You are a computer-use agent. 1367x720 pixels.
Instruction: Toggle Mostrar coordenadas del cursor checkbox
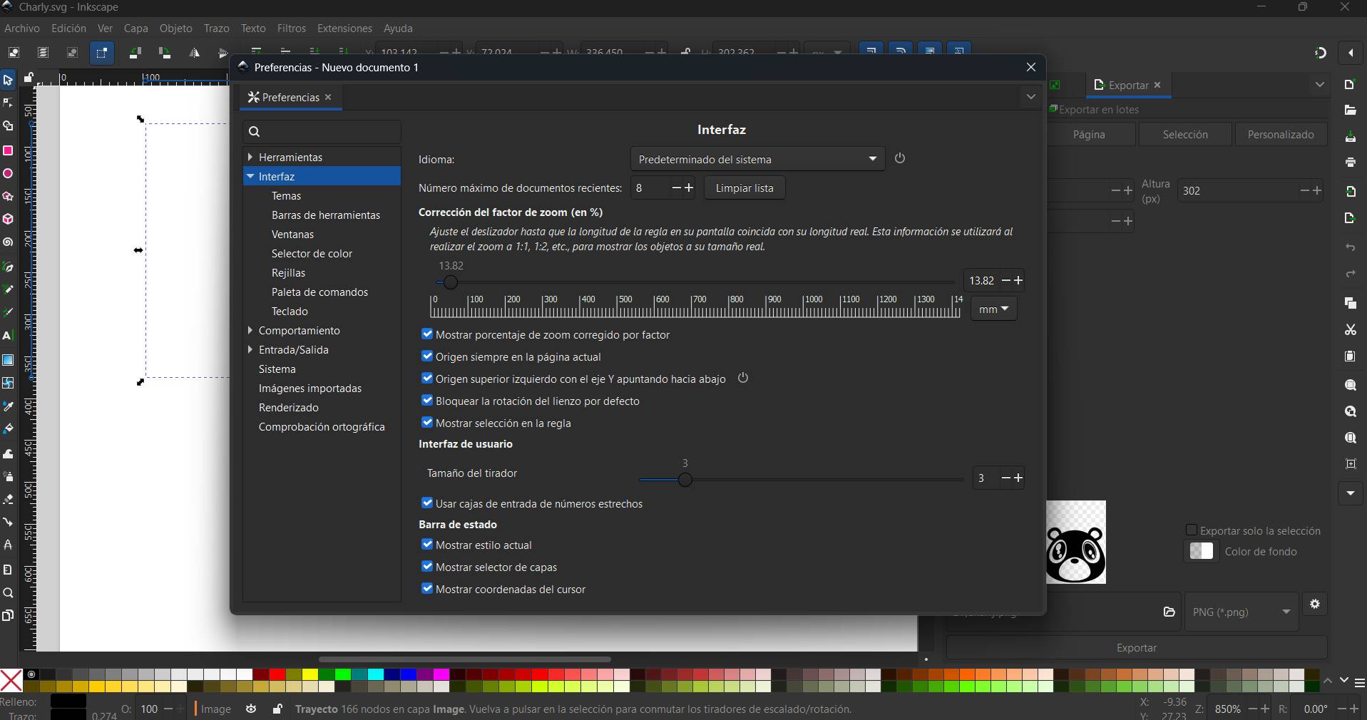tap(427, 588)
